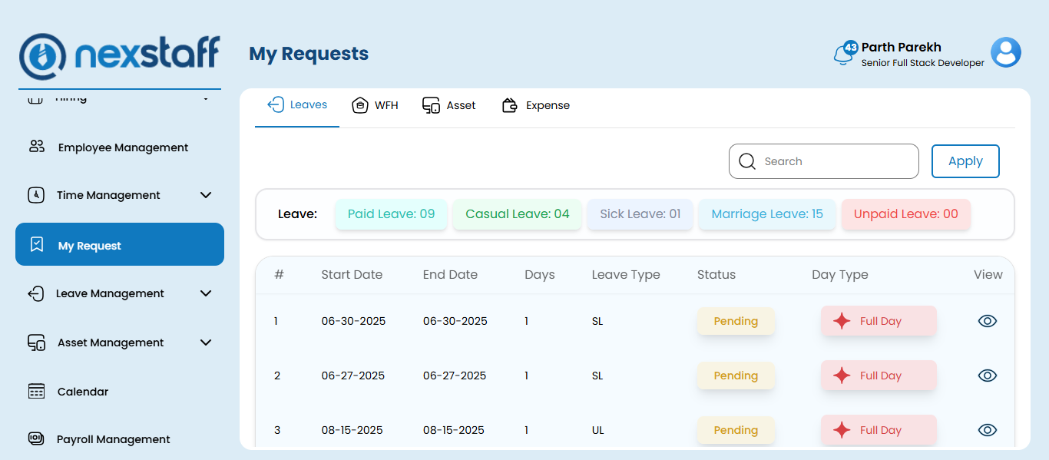Click the row 3 Full Day badge
This screenshot has width=1049, height=460.
[x=879, y=430]
